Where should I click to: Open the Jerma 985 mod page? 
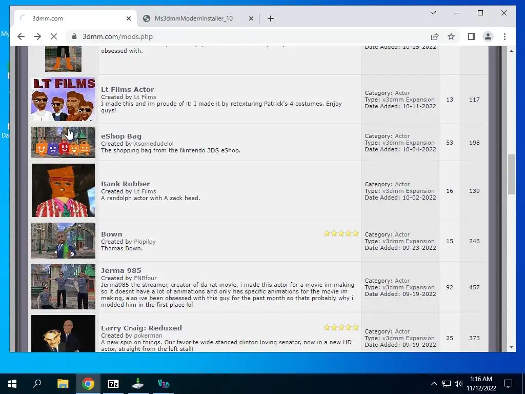(x=121, y=270)
